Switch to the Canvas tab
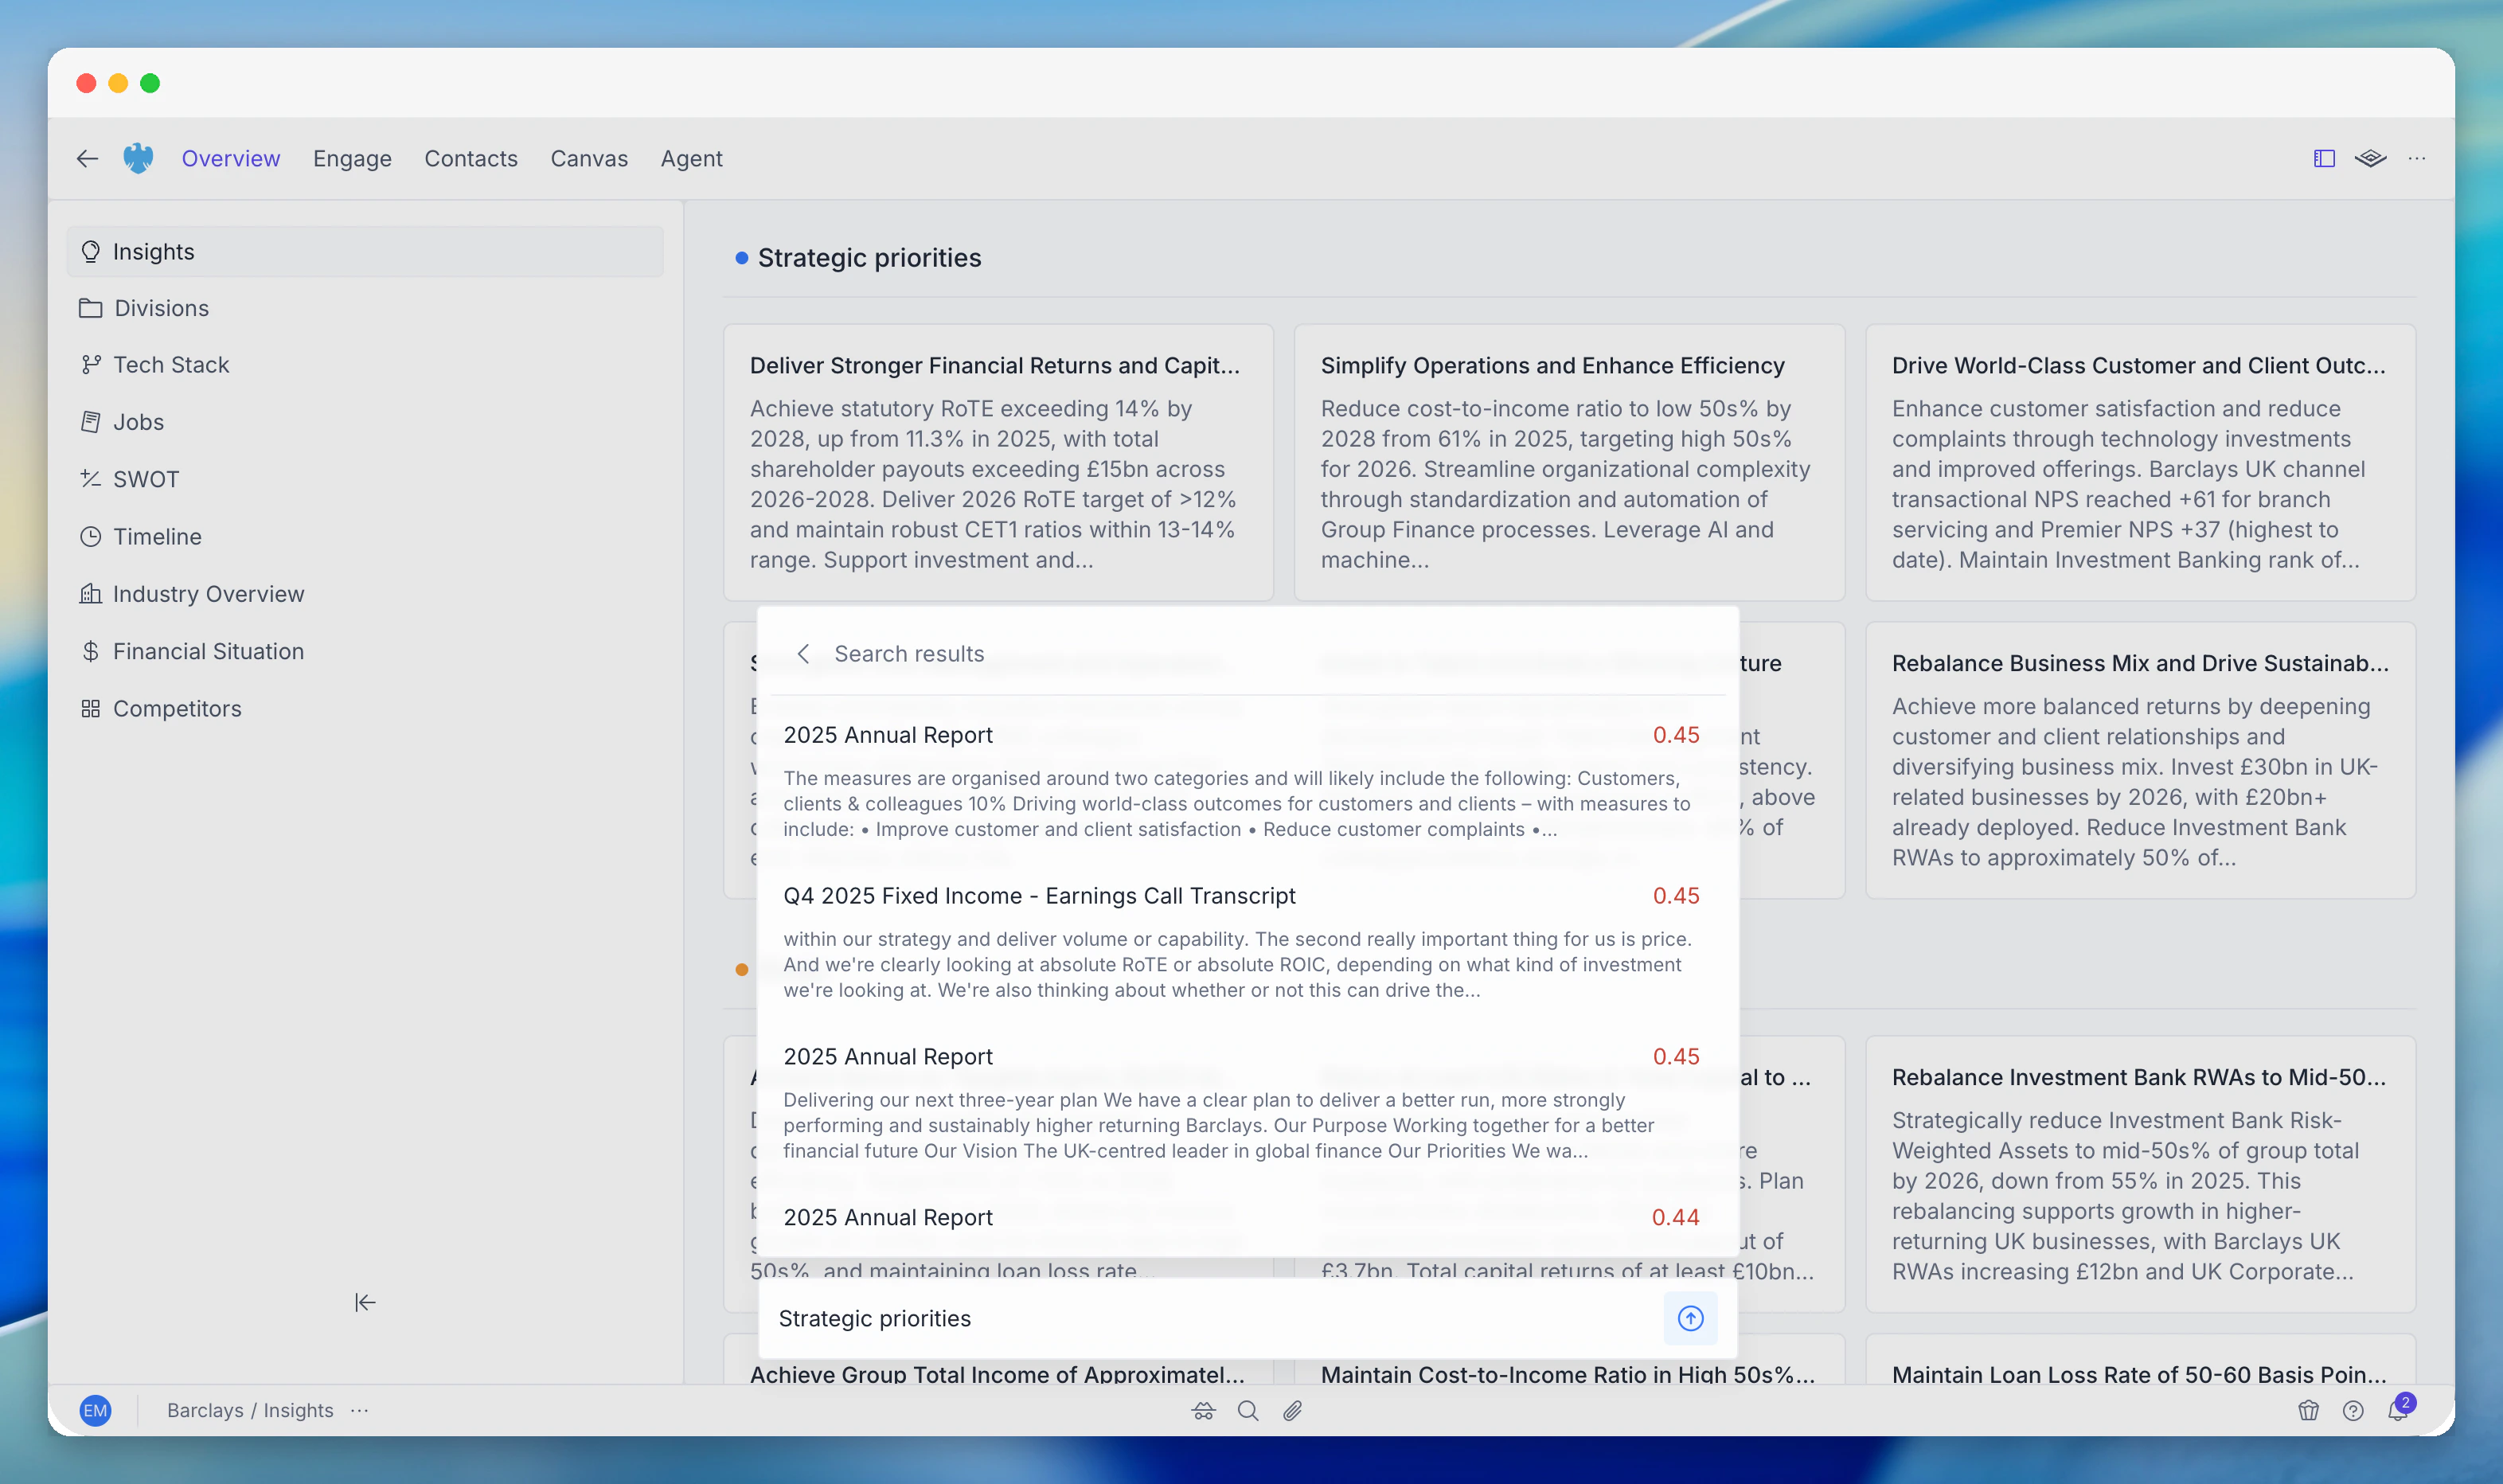Screen dimensions: 2503x1484 589,158
